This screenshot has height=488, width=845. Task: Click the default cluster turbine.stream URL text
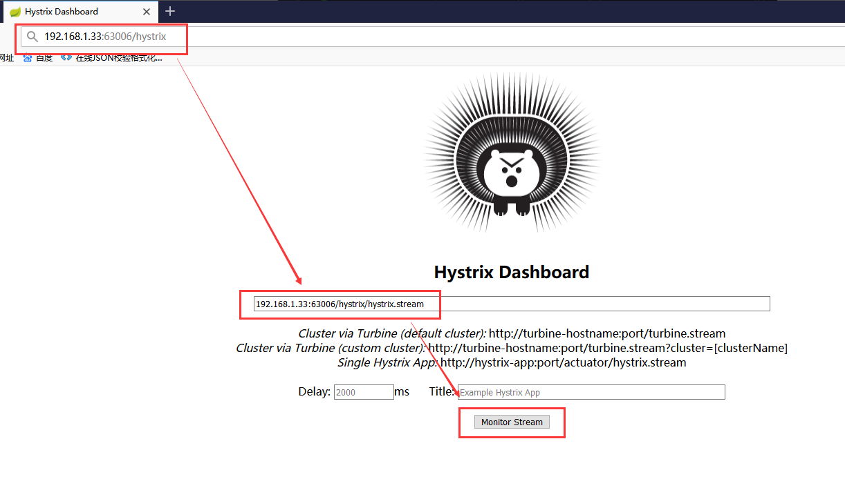tap(607, 333)
